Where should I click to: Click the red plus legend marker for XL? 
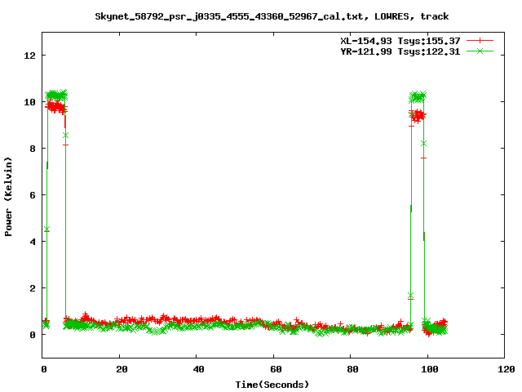coord(480,41)
